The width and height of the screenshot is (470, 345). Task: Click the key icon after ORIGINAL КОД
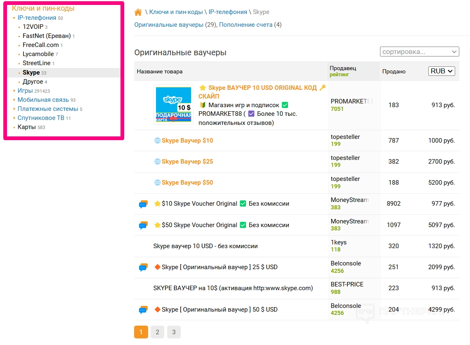[x=323, y=87]
